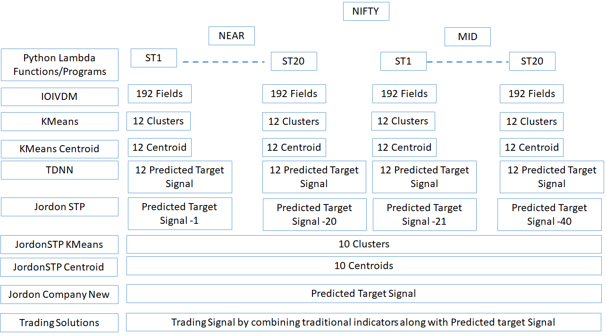
Task: Select the MID label box
Action: tap(467, 37)
